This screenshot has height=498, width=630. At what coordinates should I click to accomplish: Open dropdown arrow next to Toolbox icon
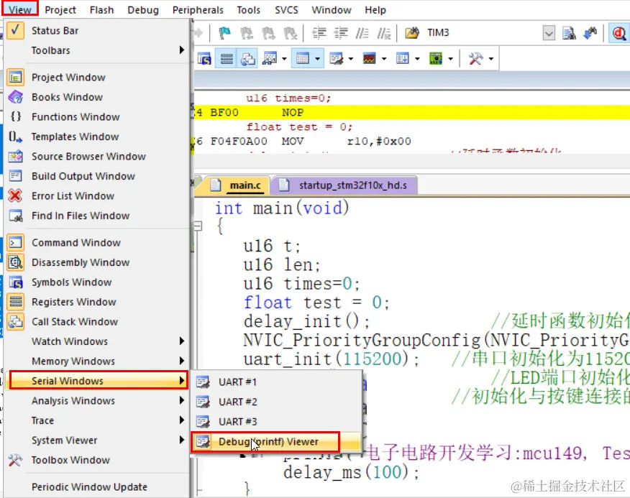pos(491,59)
